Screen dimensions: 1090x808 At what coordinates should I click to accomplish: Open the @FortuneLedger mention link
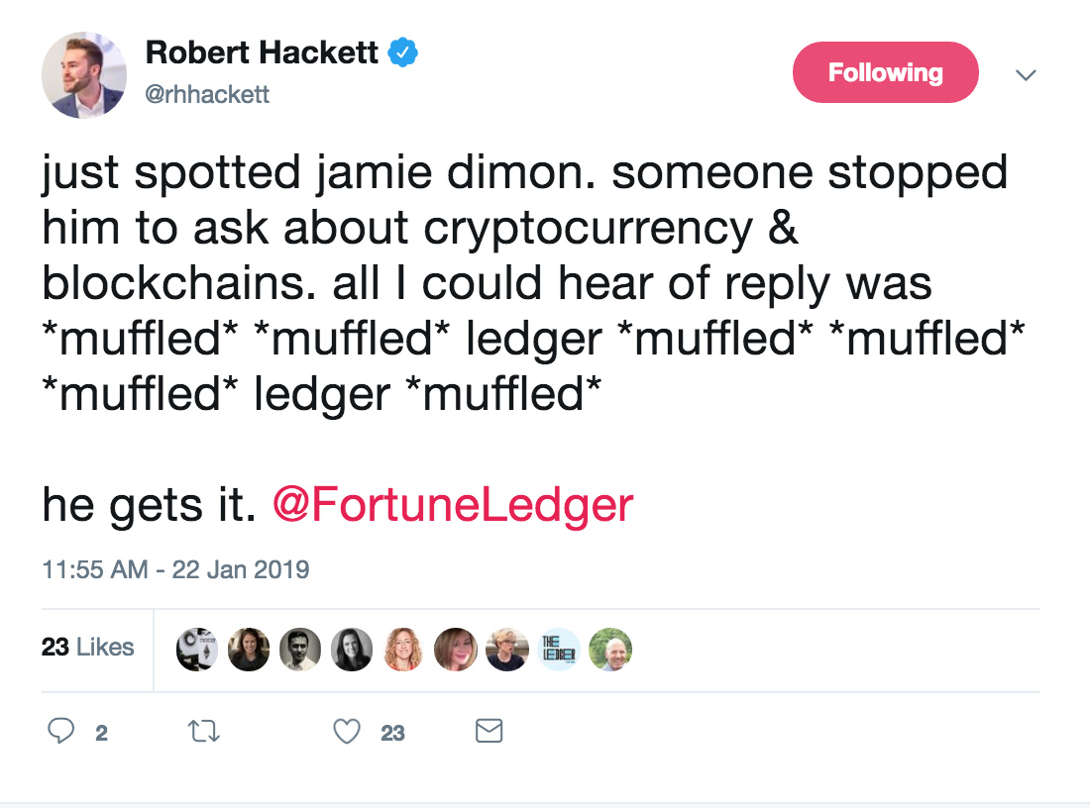point(452,505)
